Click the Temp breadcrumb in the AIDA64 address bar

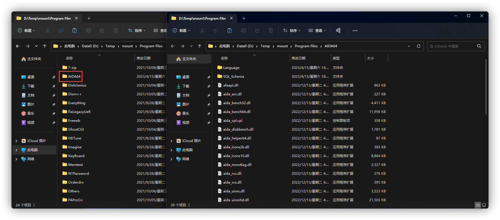(265, 46)
